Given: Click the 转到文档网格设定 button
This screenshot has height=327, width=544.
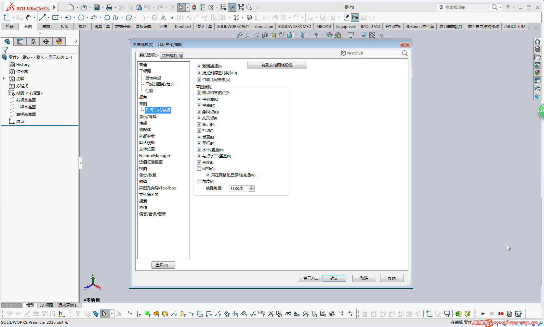Looking at the screenshot, I should coord(277,65).
